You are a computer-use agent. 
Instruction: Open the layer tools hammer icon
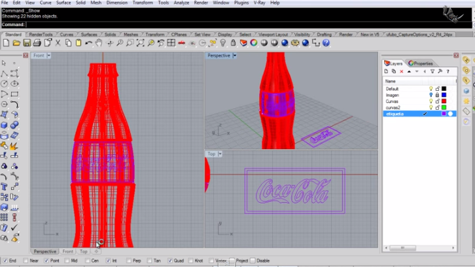(440, 71)
